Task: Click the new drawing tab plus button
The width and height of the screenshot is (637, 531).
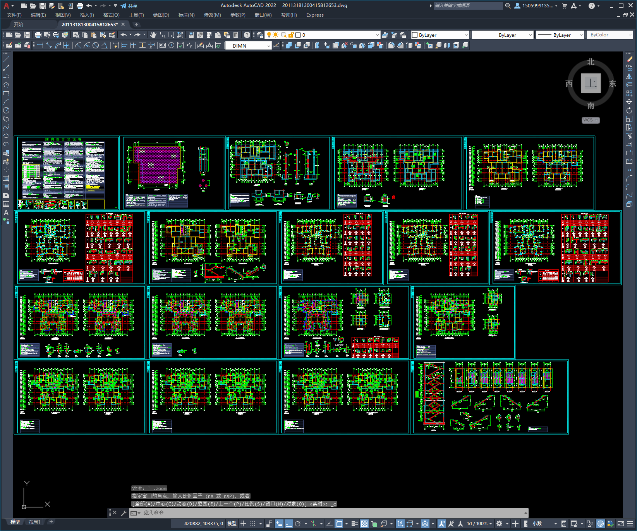Action: pos(136,24)
